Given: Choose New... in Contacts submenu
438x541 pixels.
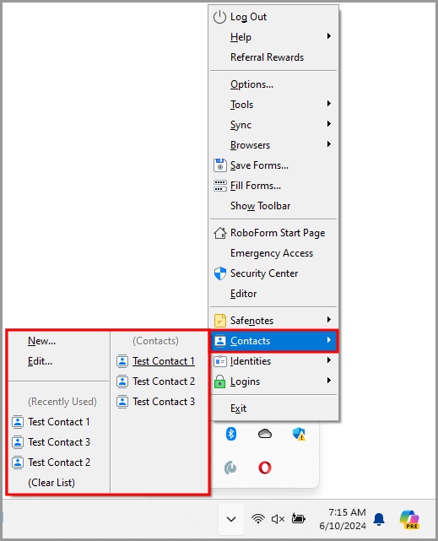Looking at the screenshot, I should tap(41, 341).
